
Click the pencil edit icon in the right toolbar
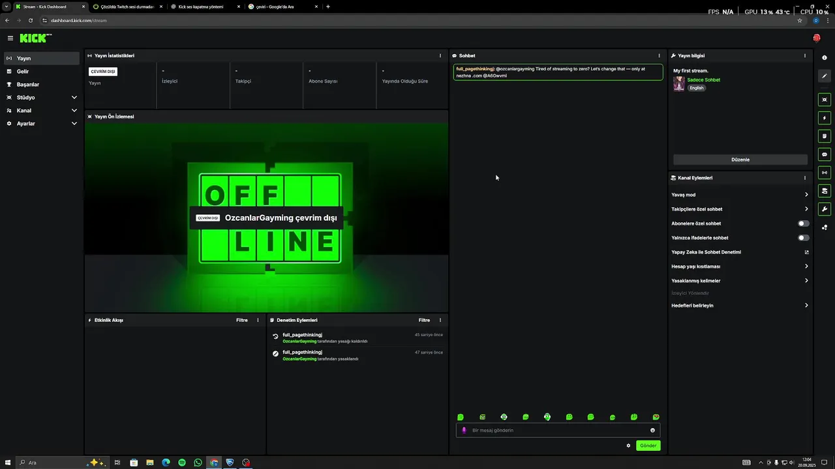point(825,76)
